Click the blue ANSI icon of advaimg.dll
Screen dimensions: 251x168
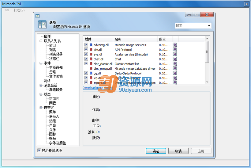click(x=91, y=45)
